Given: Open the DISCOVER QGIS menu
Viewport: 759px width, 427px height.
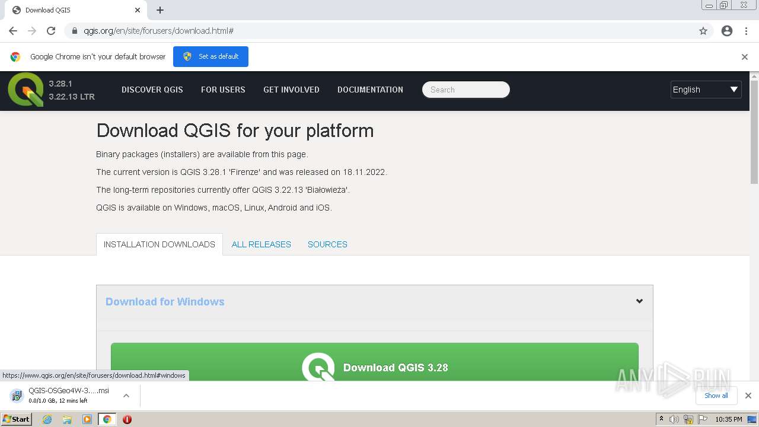Looking at the screenshot, I should [x=152, y=90].
